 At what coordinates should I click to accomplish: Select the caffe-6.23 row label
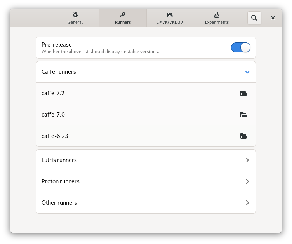[55, 136]
